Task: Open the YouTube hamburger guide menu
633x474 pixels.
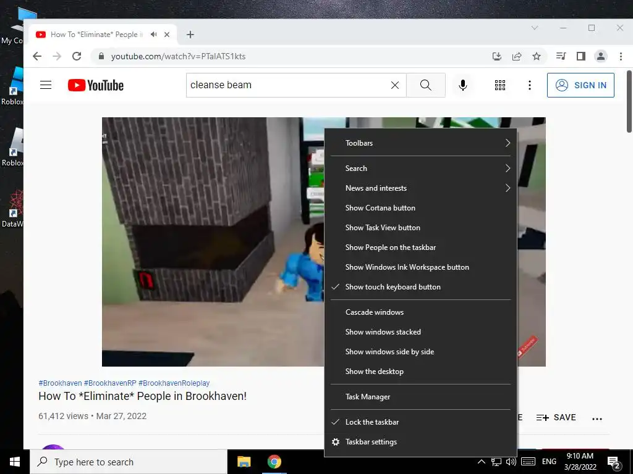Action: [46, 85]
